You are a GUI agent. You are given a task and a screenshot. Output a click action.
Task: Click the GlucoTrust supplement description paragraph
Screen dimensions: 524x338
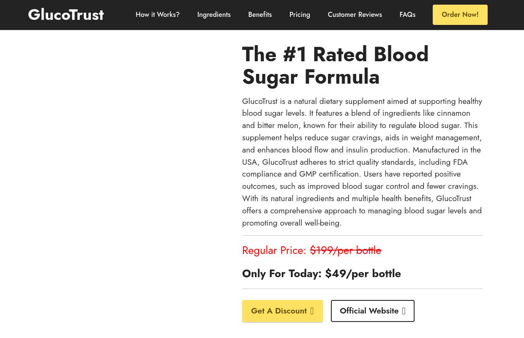coord(362,162)
